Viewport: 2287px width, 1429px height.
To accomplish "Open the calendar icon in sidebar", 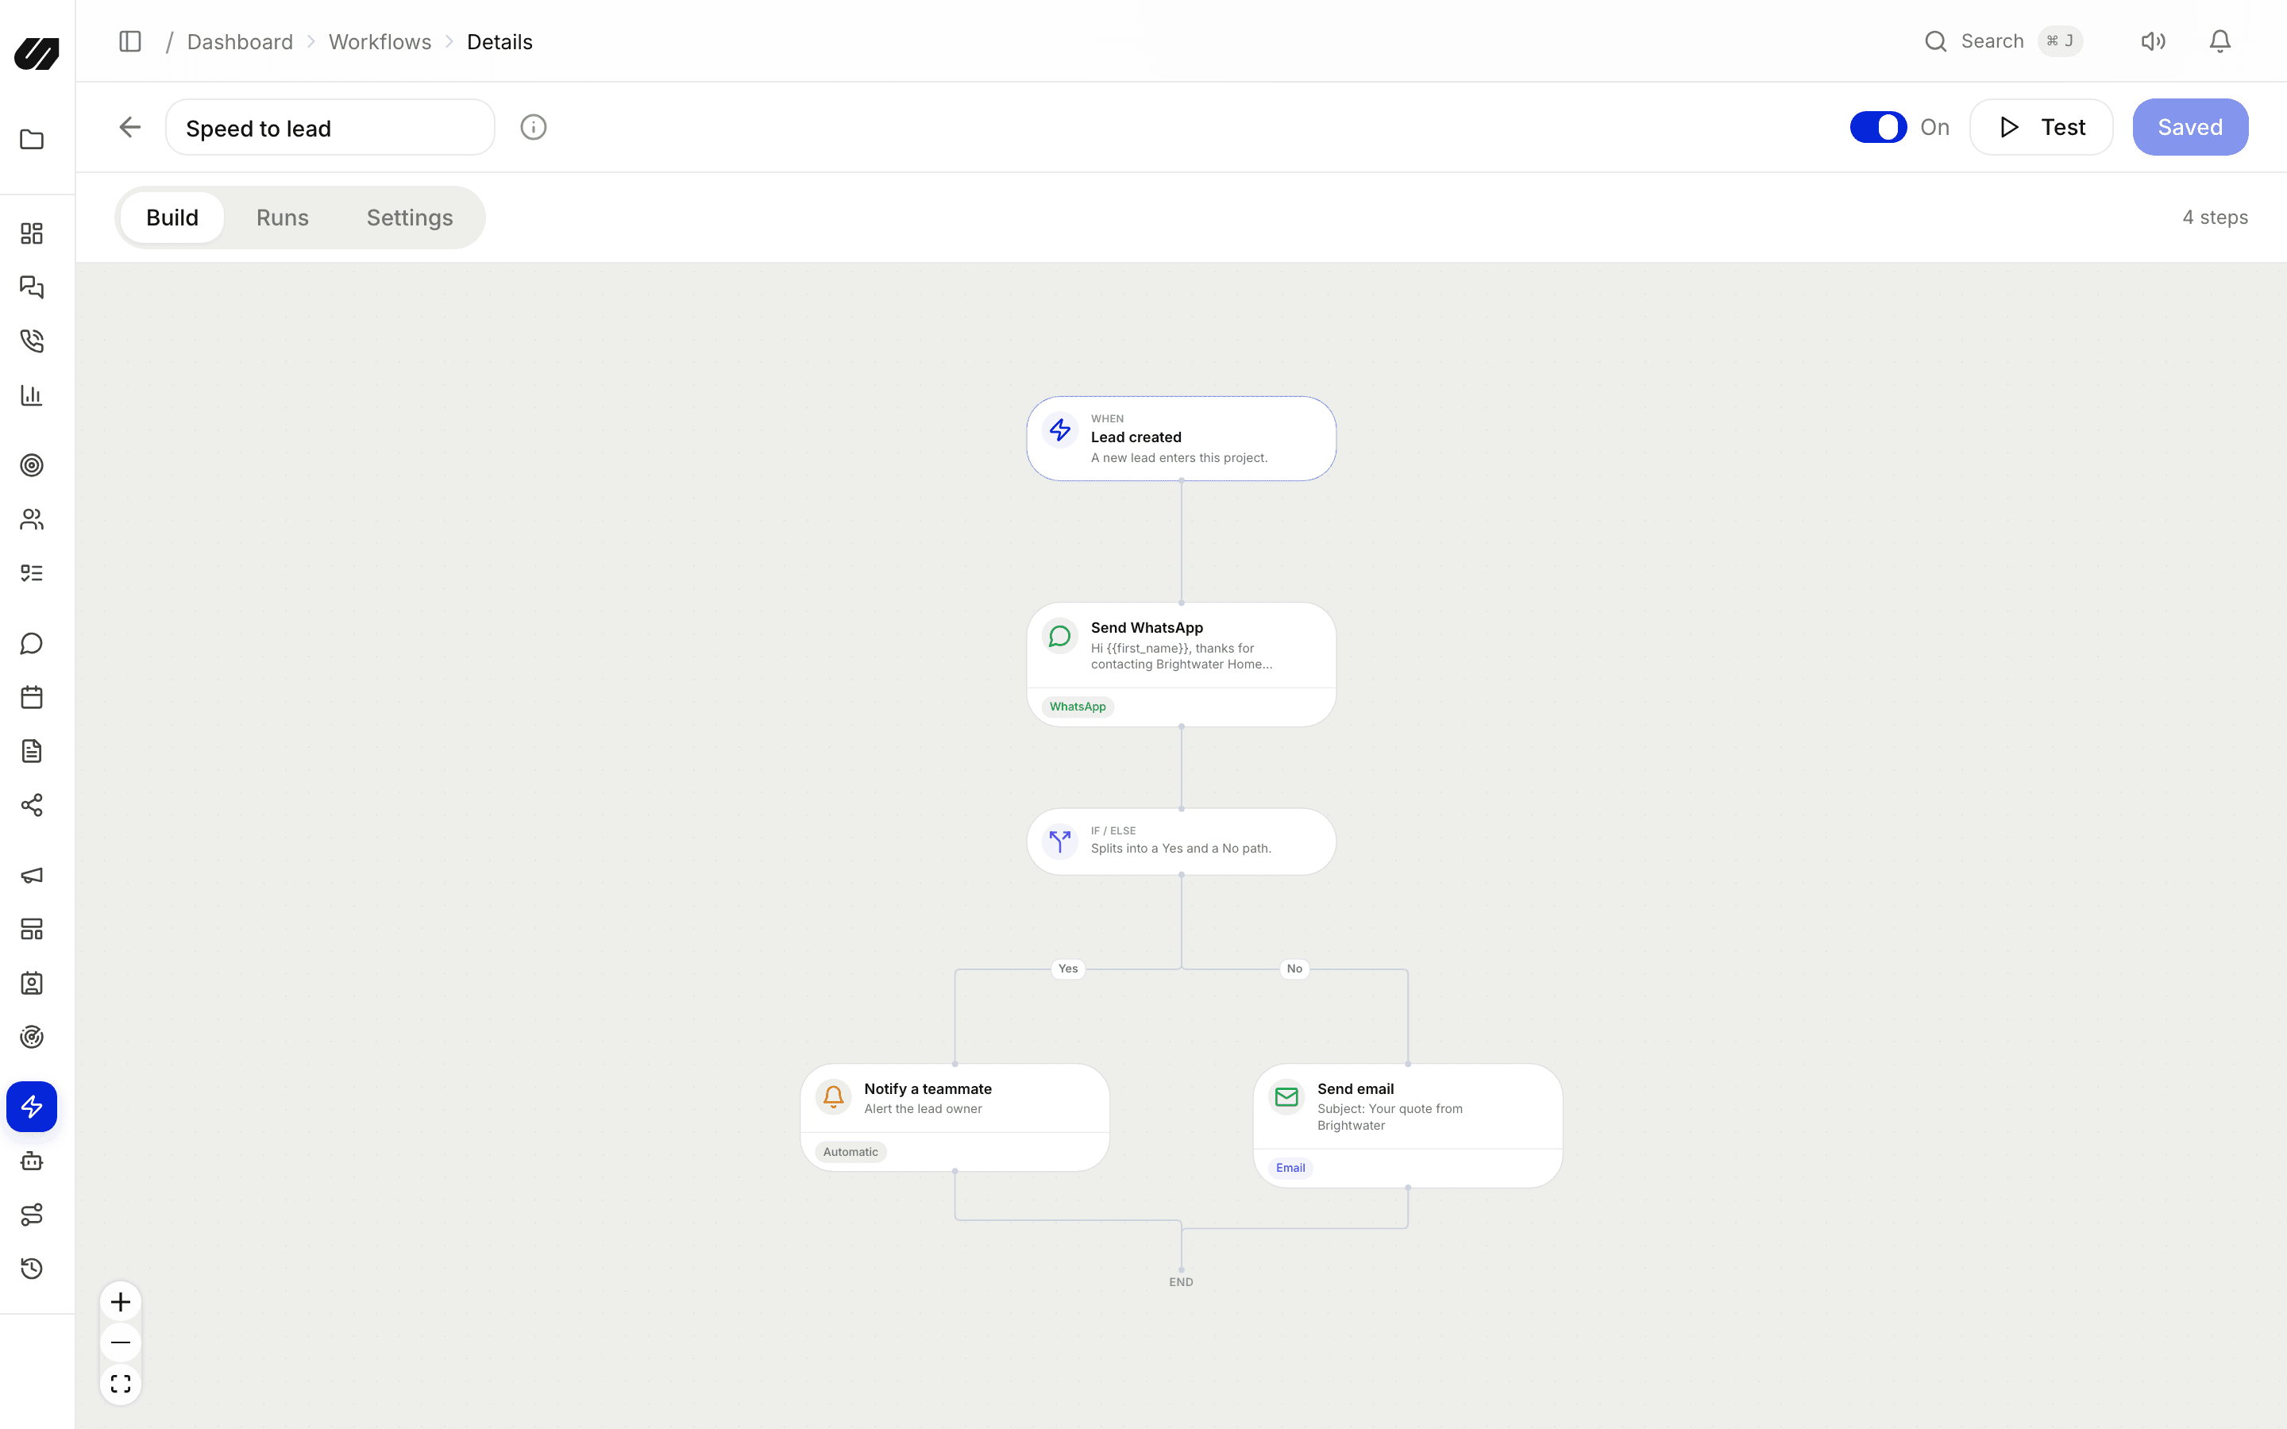I will click(32, 698).
